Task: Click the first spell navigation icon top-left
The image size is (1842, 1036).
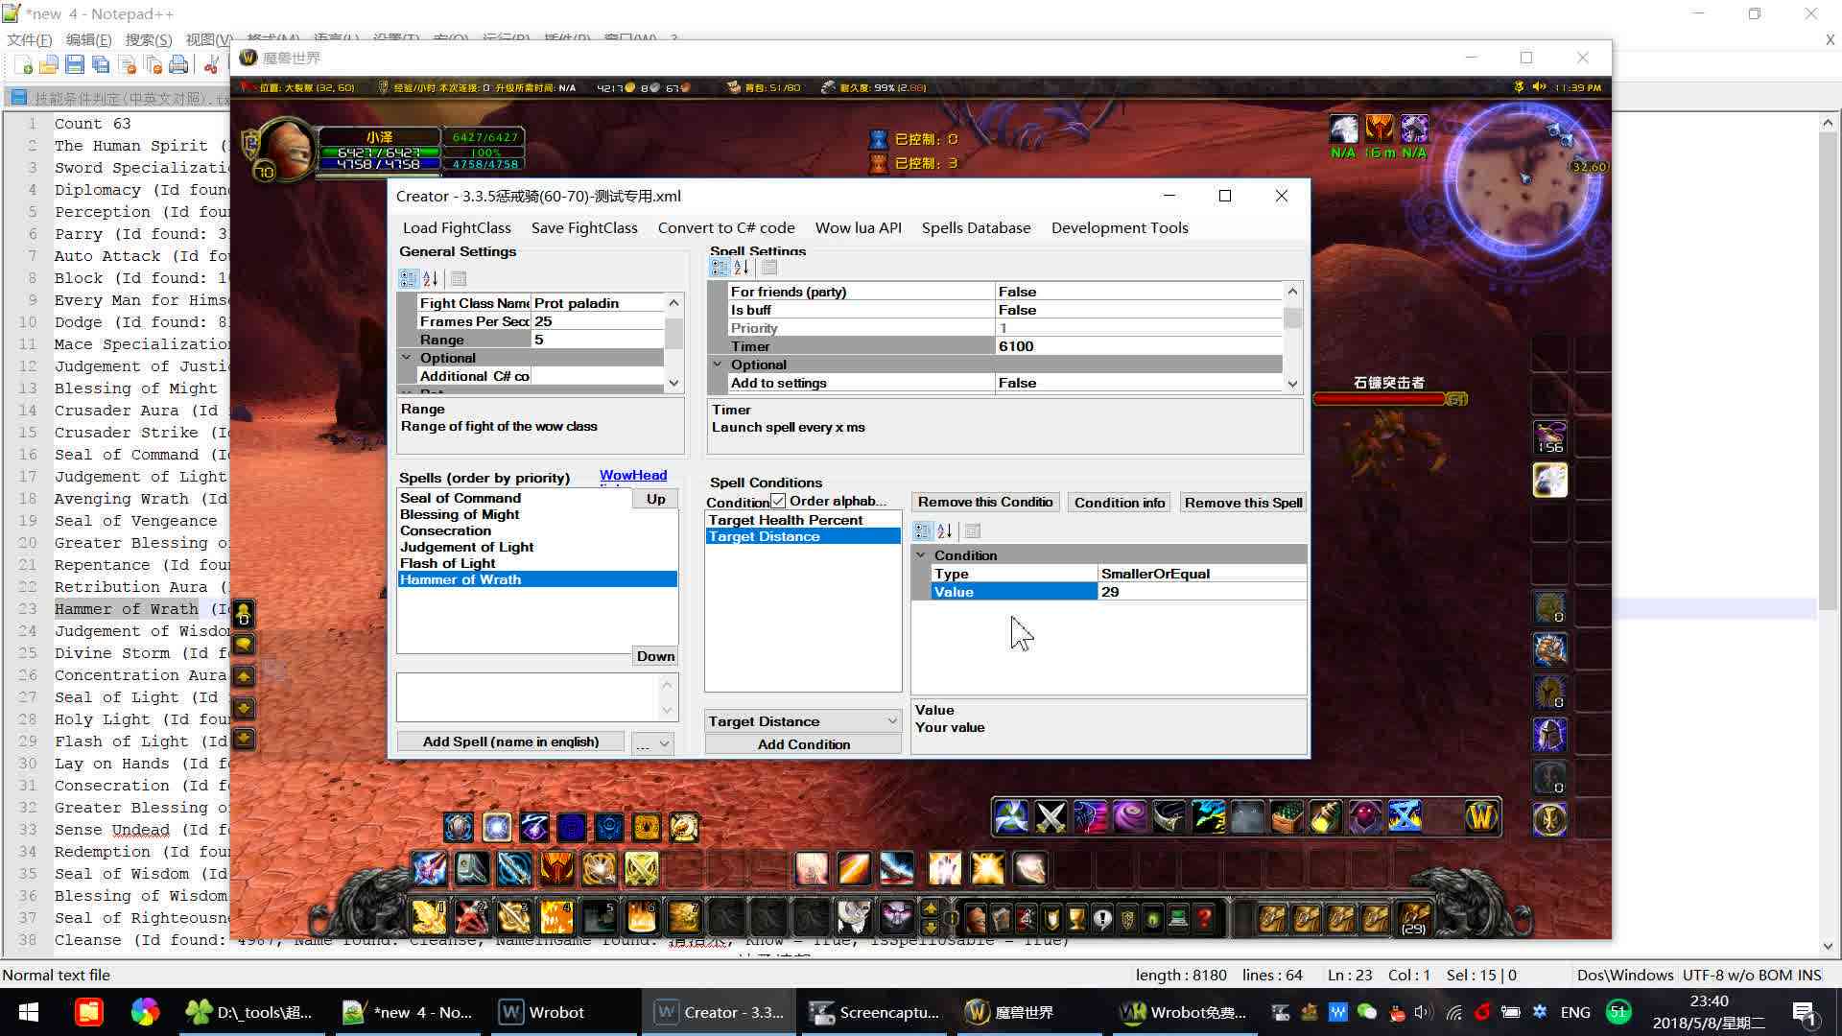Action: 720,269
